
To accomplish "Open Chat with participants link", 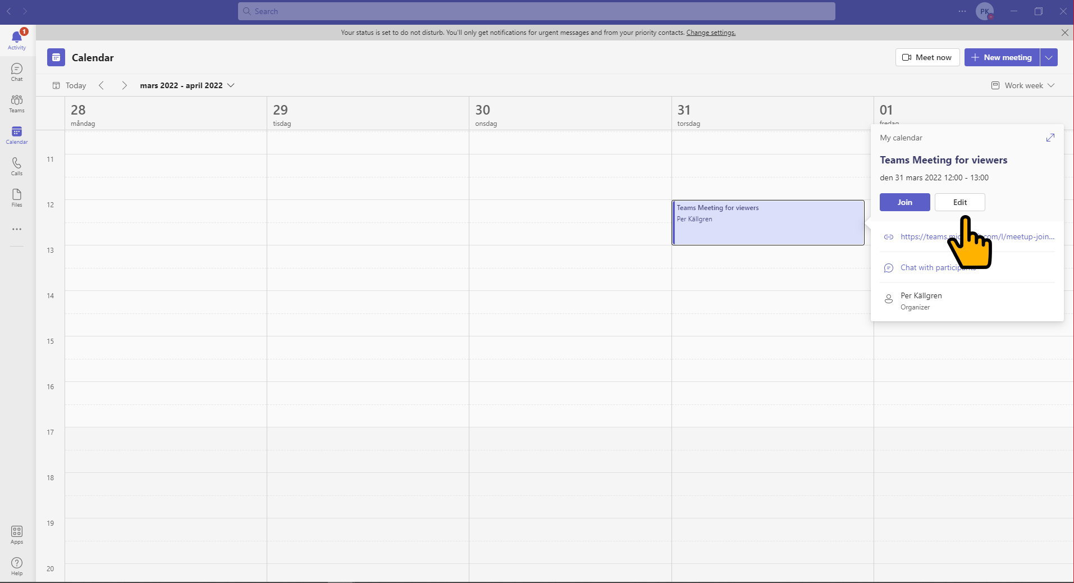I will pos(938,268).
